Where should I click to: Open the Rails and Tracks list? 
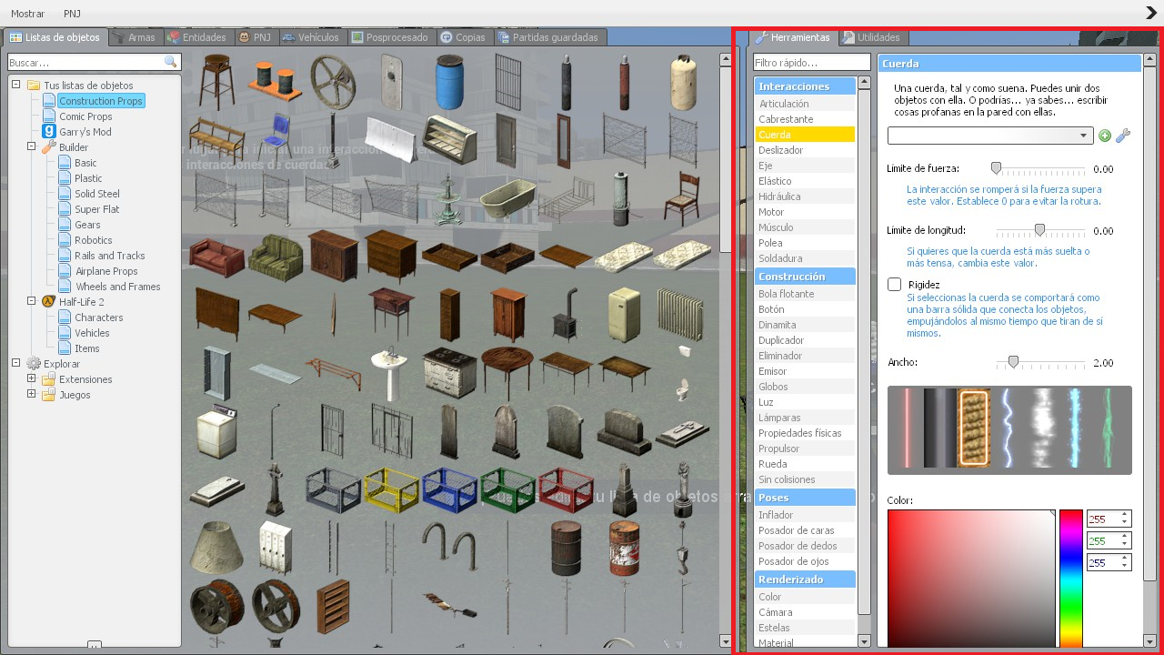point(110,256)
